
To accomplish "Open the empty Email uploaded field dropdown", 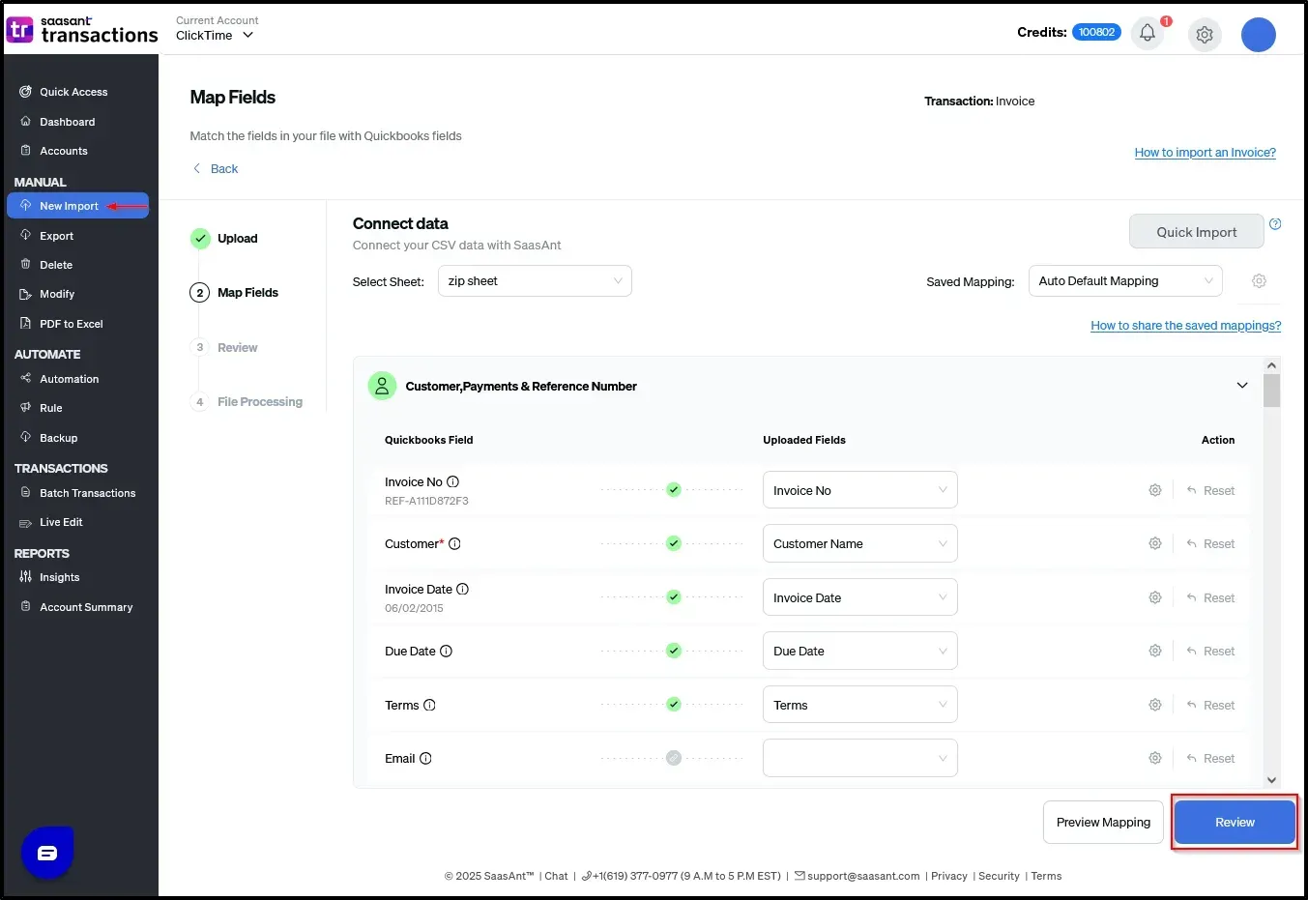I will [860, 758].
